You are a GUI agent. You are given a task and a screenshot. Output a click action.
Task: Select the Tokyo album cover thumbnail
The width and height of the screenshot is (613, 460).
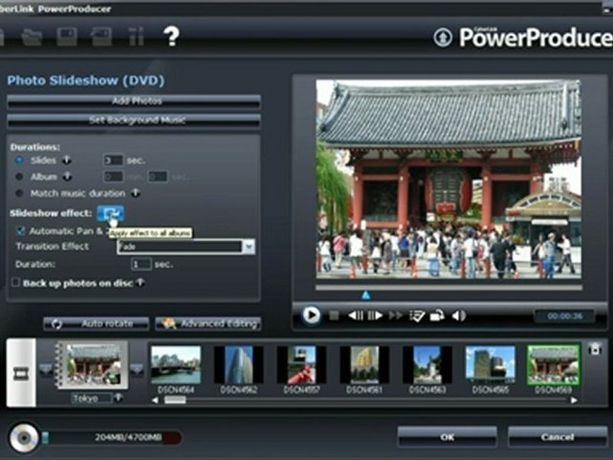(x=93, y=365)
